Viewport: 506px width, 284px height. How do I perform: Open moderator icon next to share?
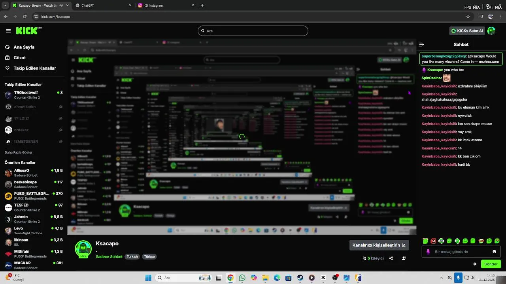tap(404, 258)
